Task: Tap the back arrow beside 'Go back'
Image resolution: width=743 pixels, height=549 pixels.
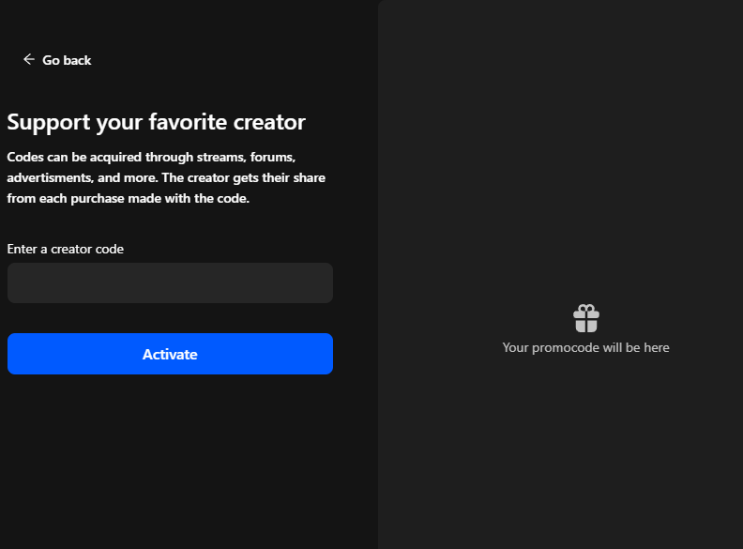Action: [x=28, y=59]
